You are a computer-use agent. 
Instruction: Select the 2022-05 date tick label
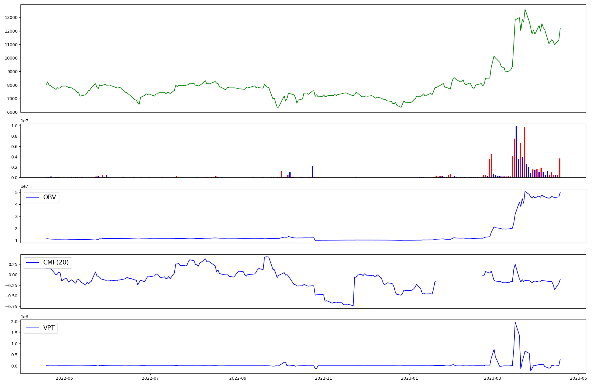point(64,378)
